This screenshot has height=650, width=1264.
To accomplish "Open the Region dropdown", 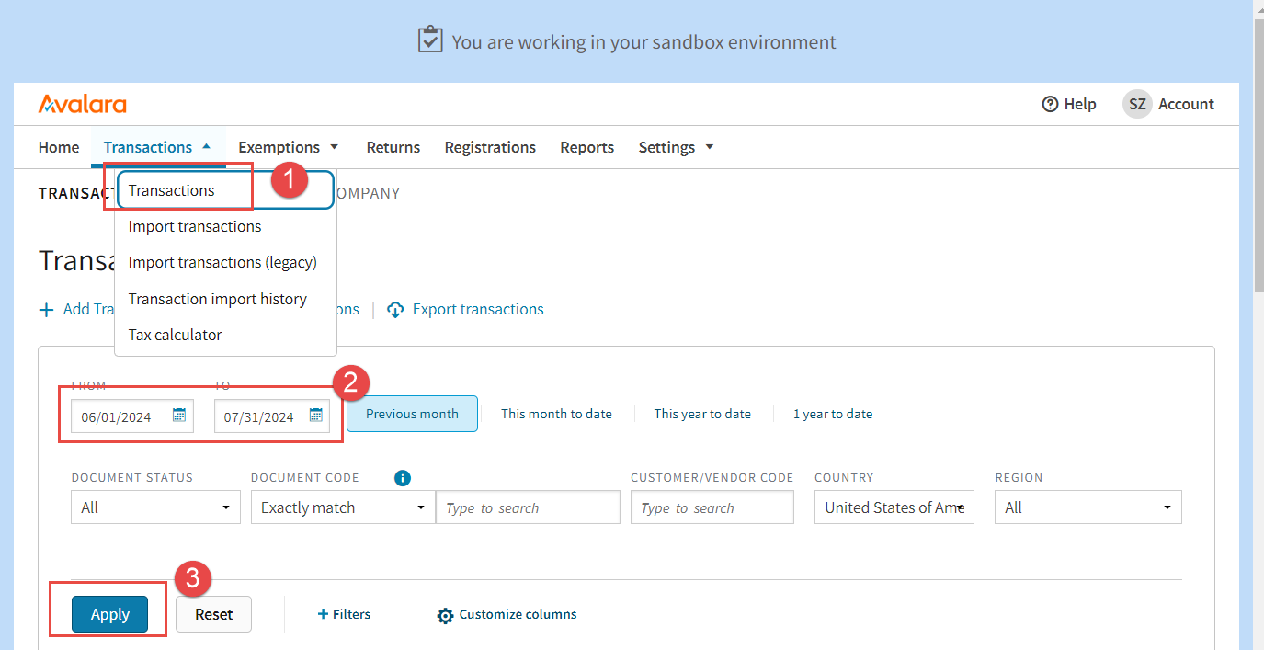I will [1087, 507].
